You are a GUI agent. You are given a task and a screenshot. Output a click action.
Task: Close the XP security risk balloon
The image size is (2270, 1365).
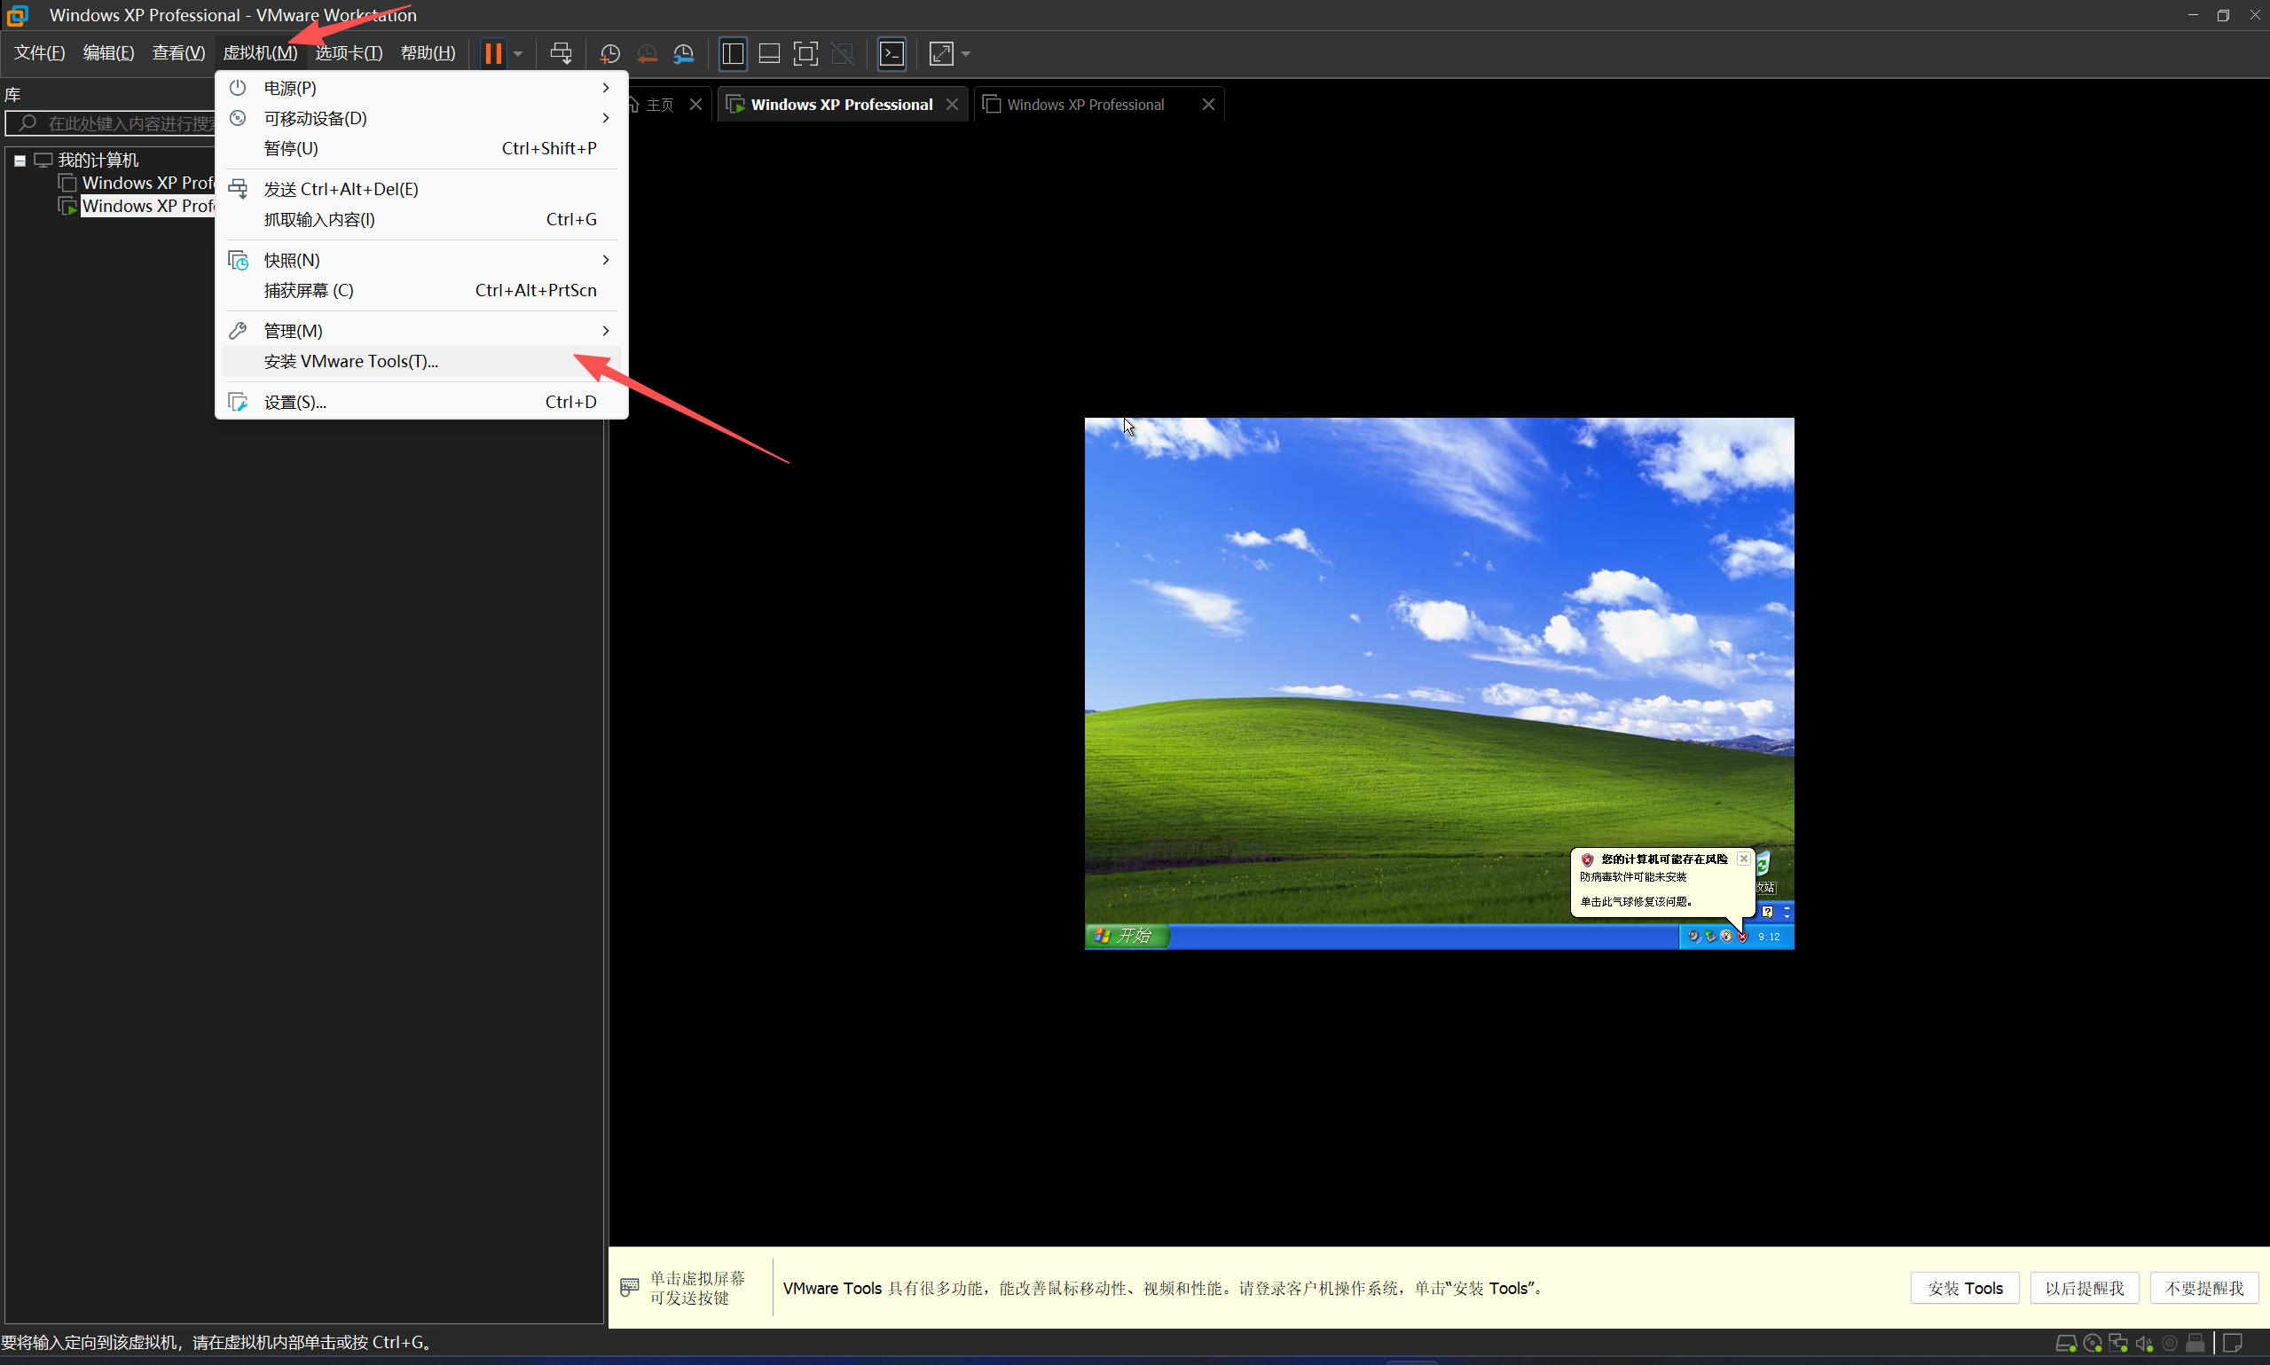[1743, 859]
